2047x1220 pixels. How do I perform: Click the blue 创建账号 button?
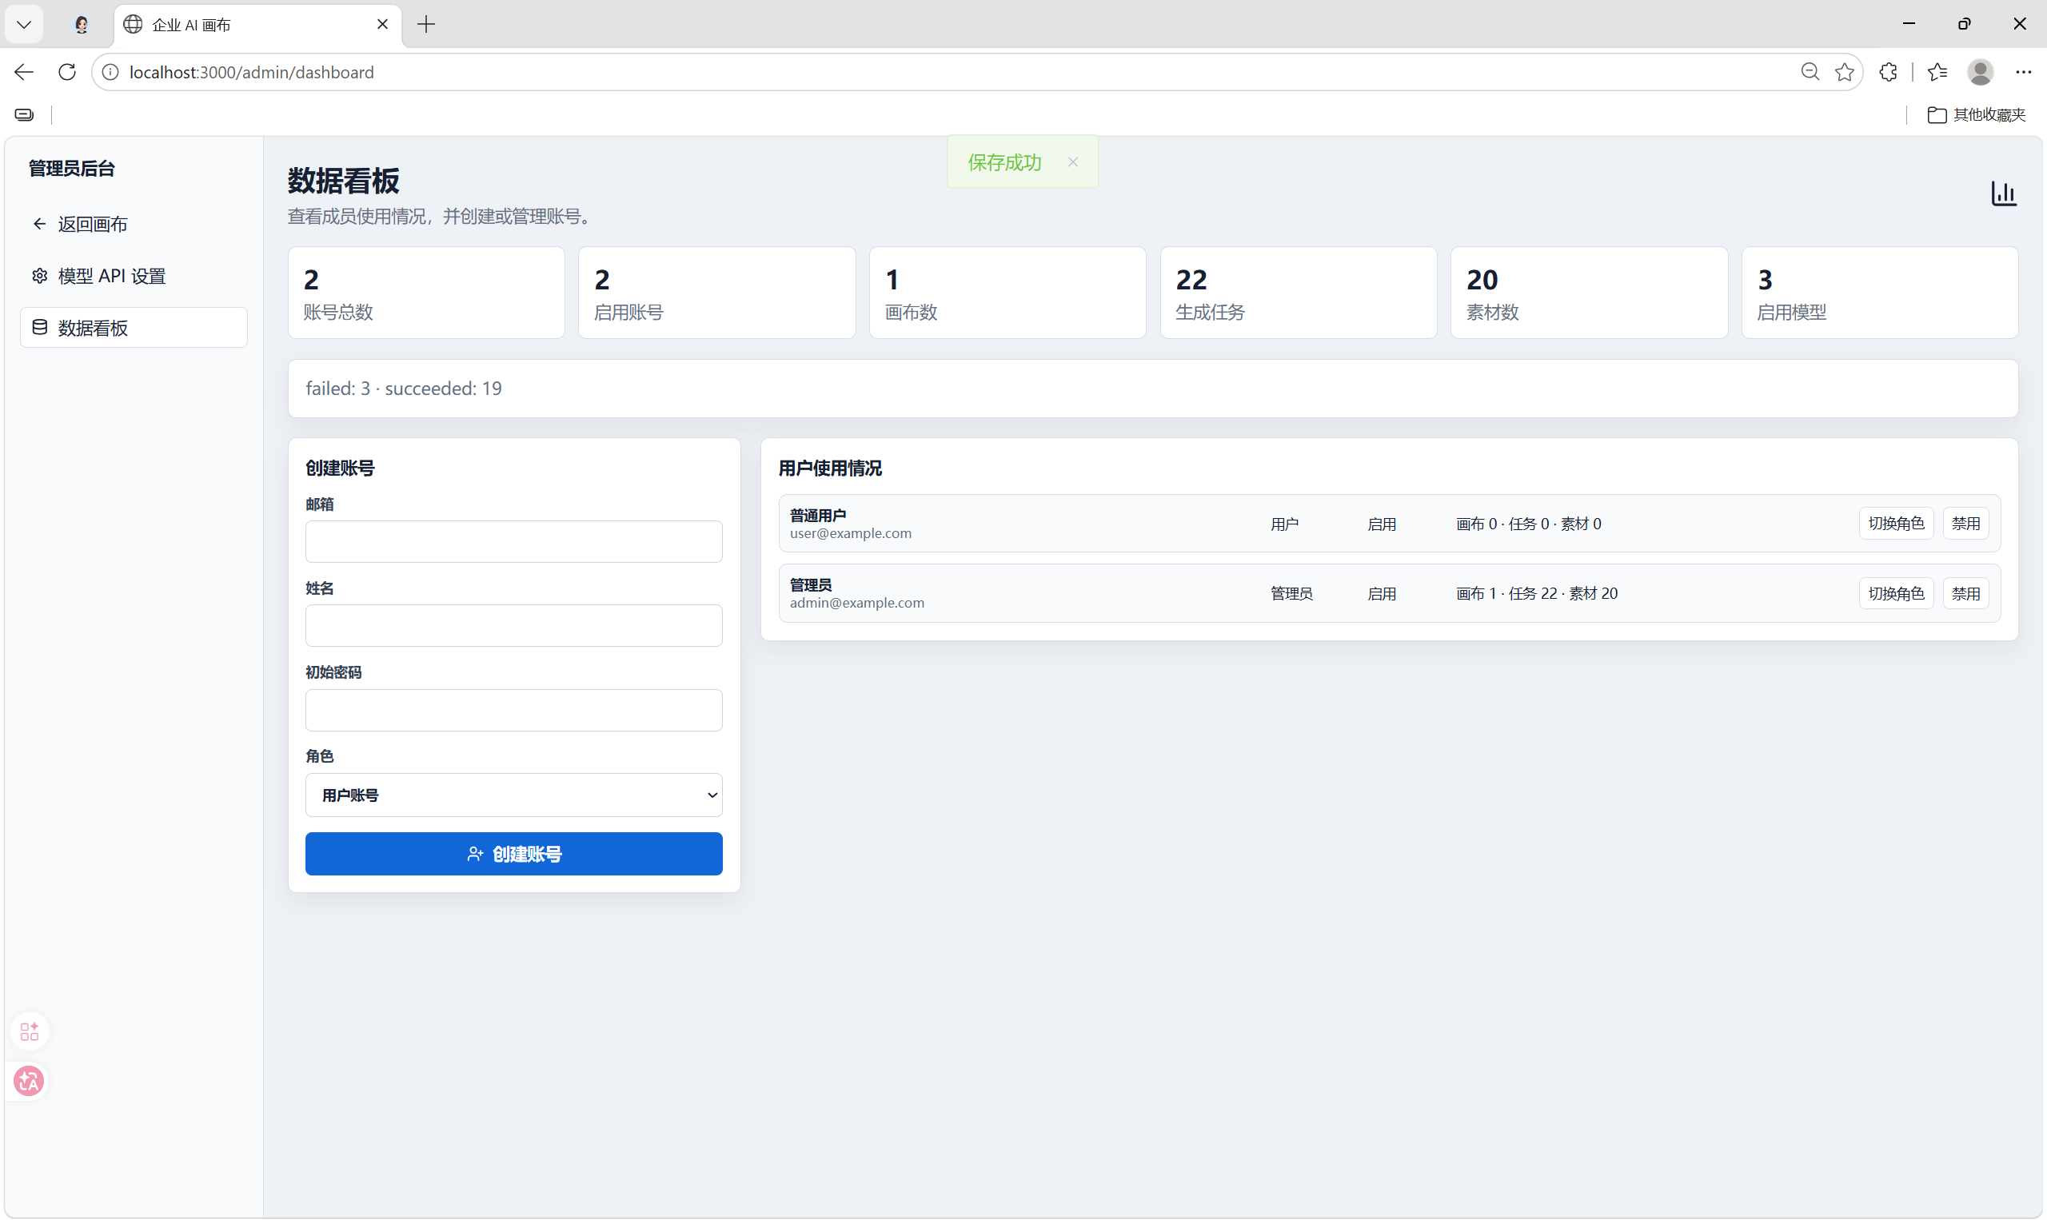[x=514, y=854]
